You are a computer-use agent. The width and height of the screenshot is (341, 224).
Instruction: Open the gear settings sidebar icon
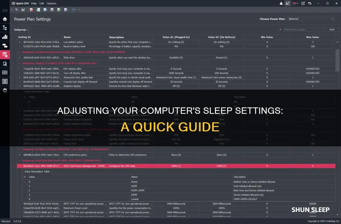coord(5,90)
